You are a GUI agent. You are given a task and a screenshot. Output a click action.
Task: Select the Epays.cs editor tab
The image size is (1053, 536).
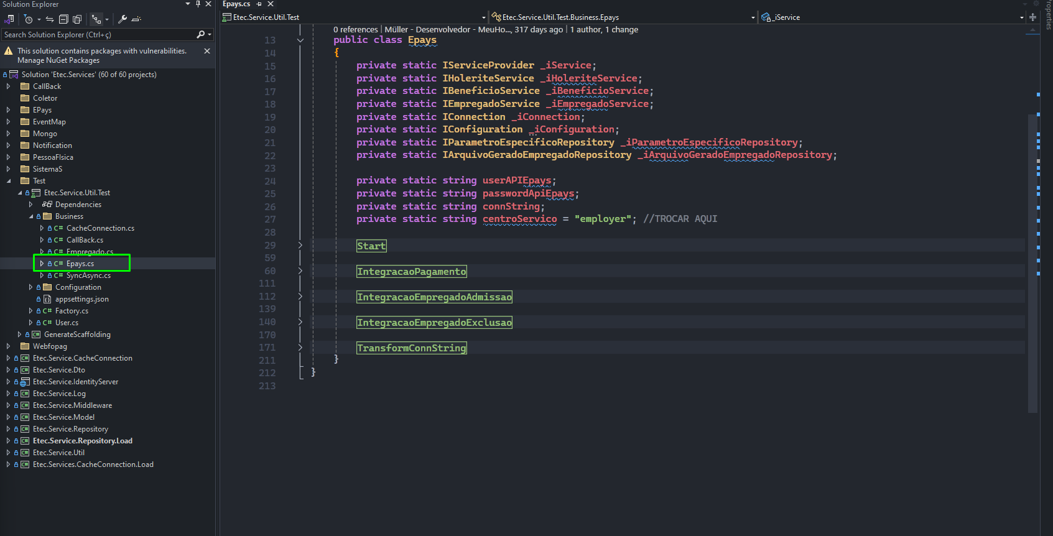236,4
